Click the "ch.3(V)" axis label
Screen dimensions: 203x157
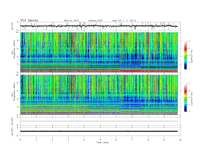coord(12,121)
